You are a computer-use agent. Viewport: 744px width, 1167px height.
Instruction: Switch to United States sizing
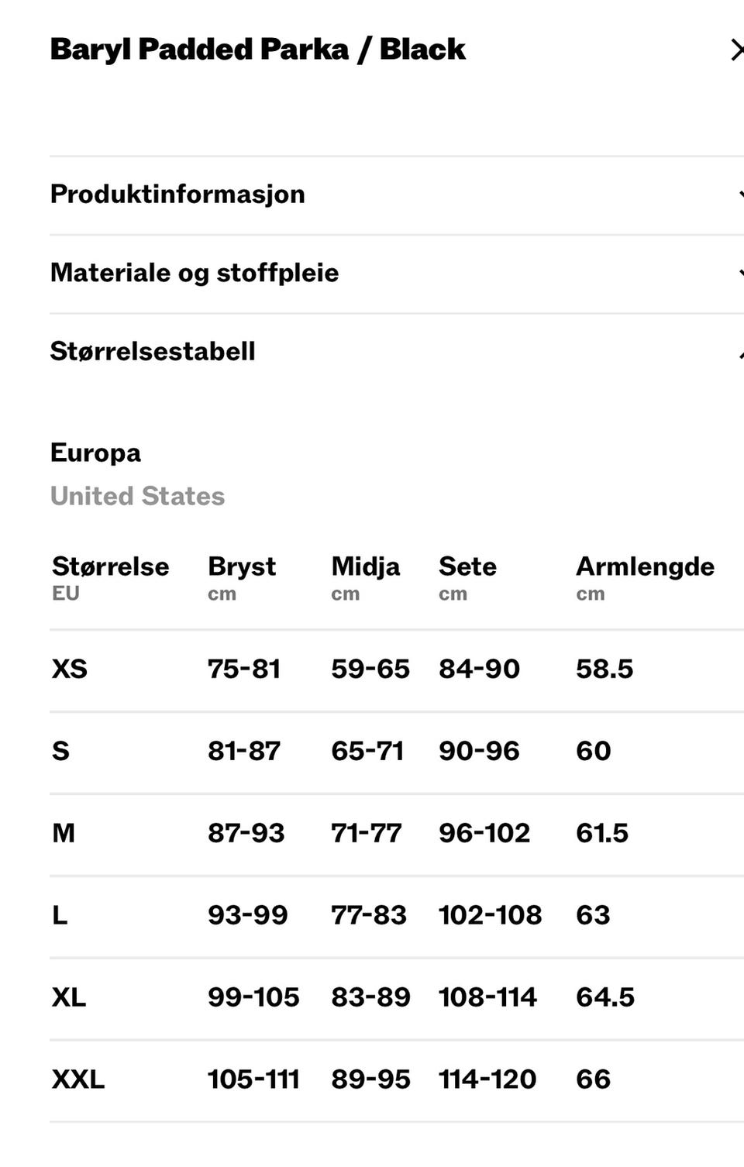(x=137, y=496)
